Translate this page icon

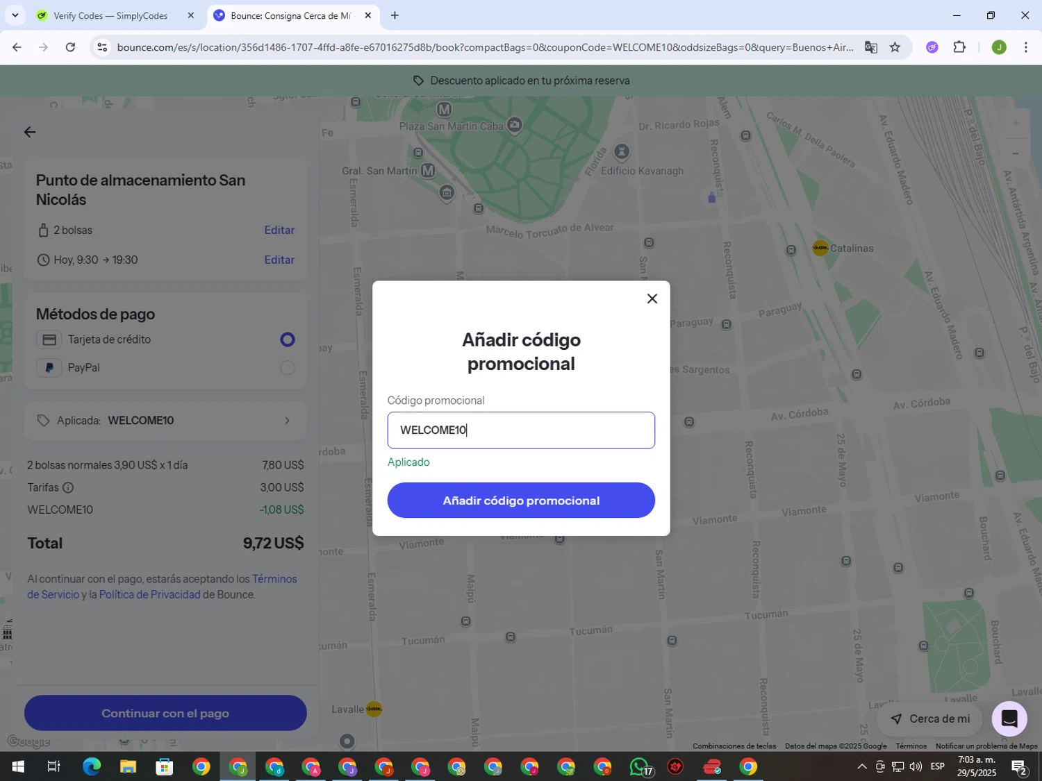871,47
